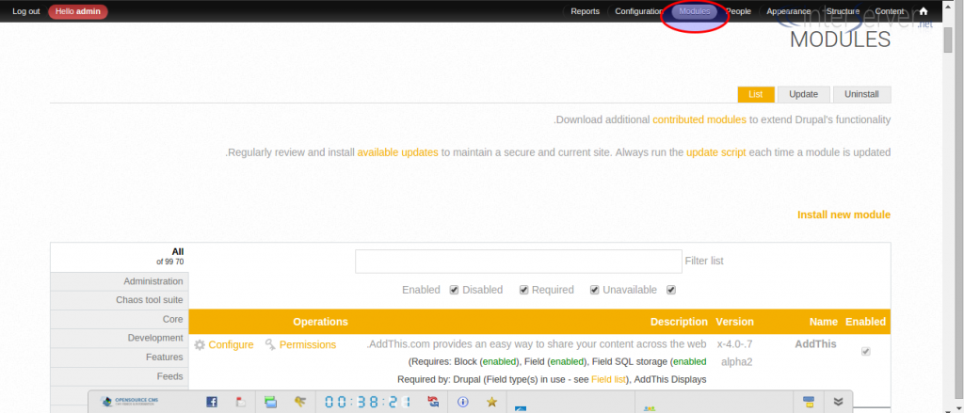This screenshot has width=964, height=413.
Task: Collapse the bottom toolbar with the double chevron
Action: click(838, 402)
